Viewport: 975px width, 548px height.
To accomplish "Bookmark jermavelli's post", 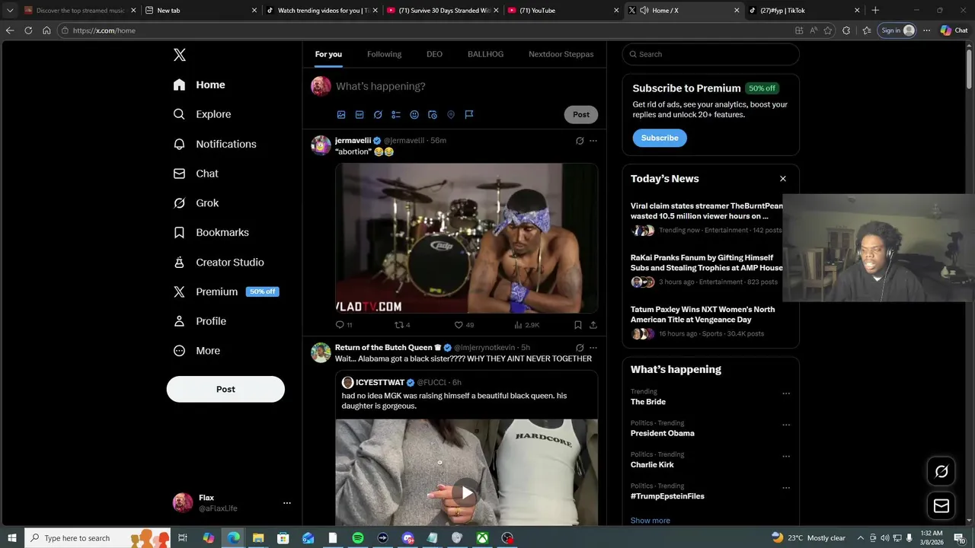I will (578, 325).
